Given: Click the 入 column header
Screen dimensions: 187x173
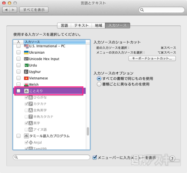Looking at the screenshot, I should coord(18,42).
